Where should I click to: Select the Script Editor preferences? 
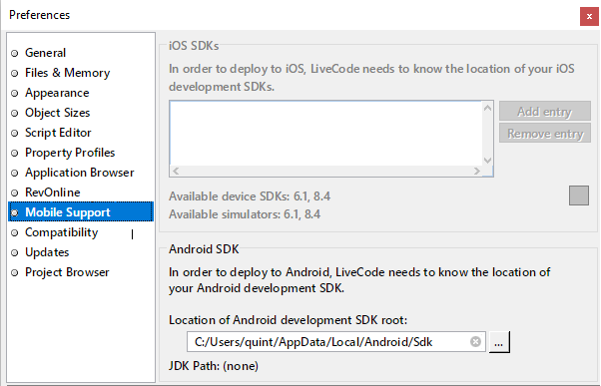click(58, 133)
